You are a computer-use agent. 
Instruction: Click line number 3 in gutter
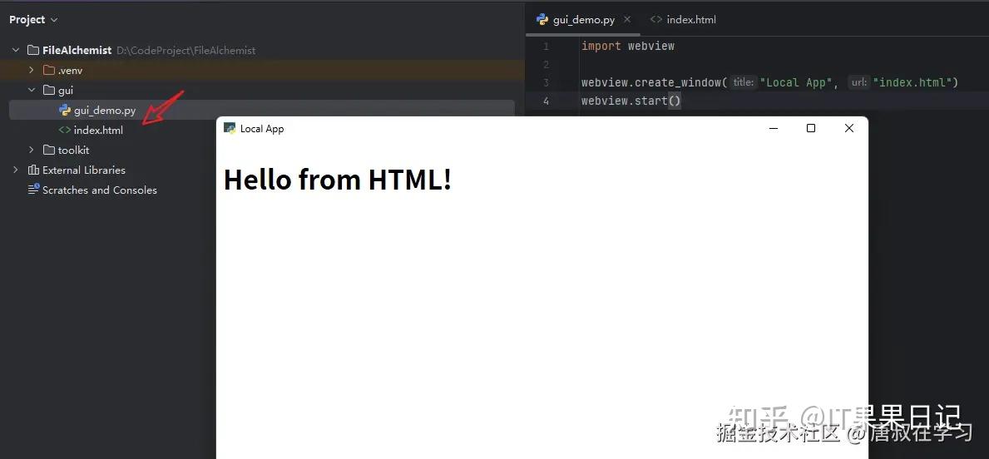click(x=546, y=82)
